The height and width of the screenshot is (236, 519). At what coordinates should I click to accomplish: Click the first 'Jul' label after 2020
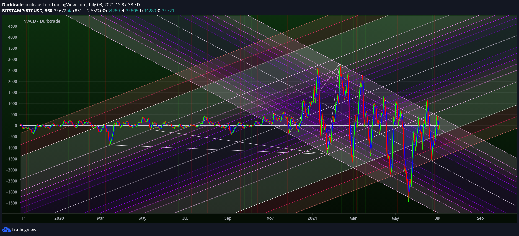[x=185, y=218]
